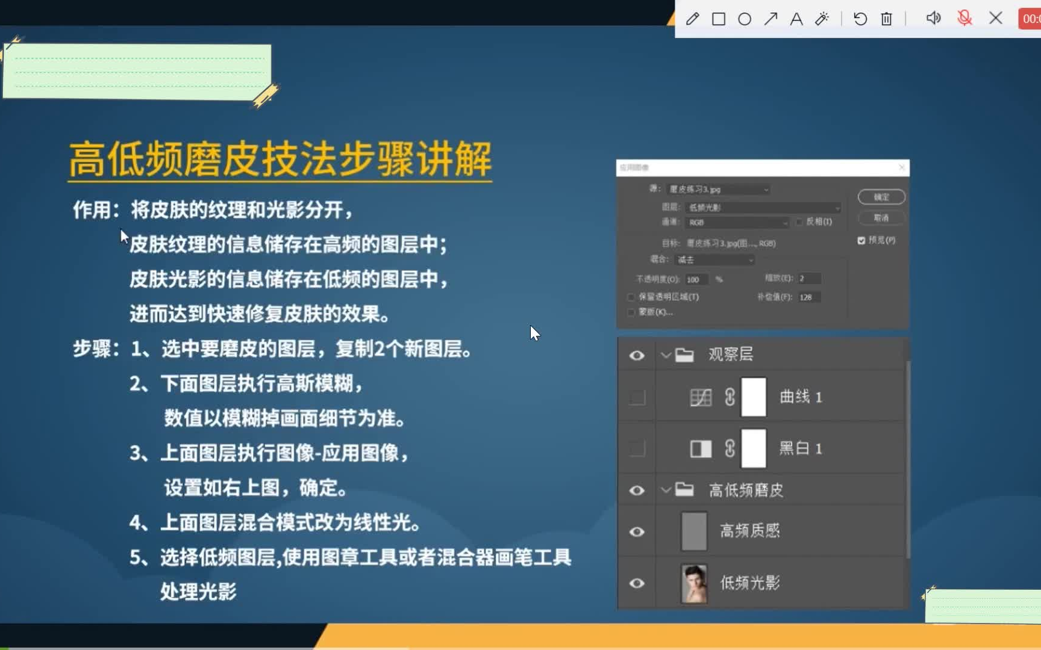Collapse the 观察层 group chevron
The width and height of the screenshot is (1041, 650).
click(666, 355)
